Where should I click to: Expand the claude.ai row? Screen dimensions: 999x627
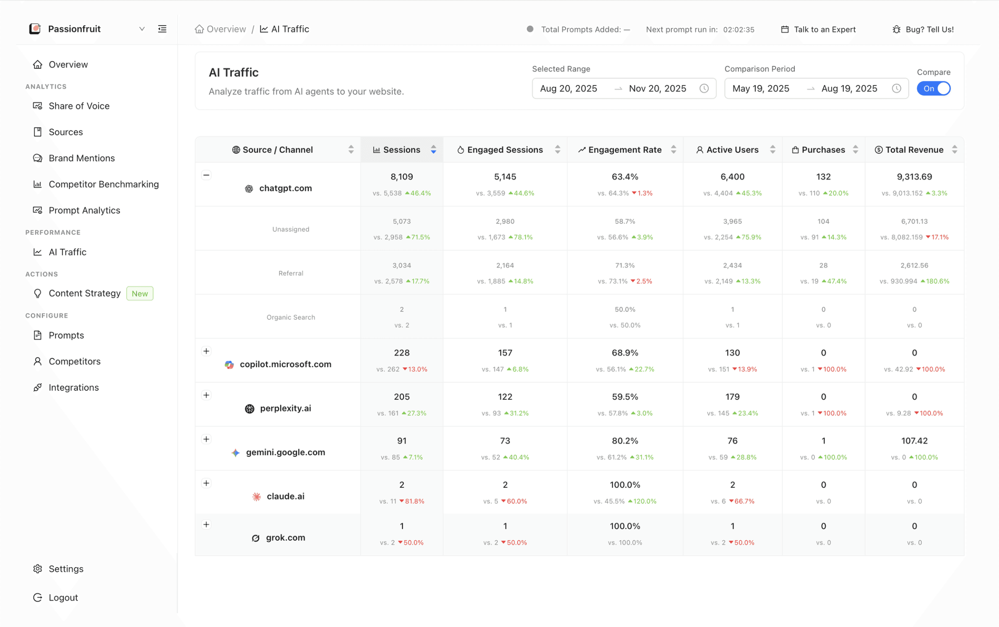click(206, 483)
